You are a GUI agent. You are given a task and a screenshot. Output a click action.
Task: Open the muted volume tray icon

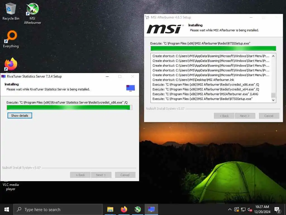(250, 209)
